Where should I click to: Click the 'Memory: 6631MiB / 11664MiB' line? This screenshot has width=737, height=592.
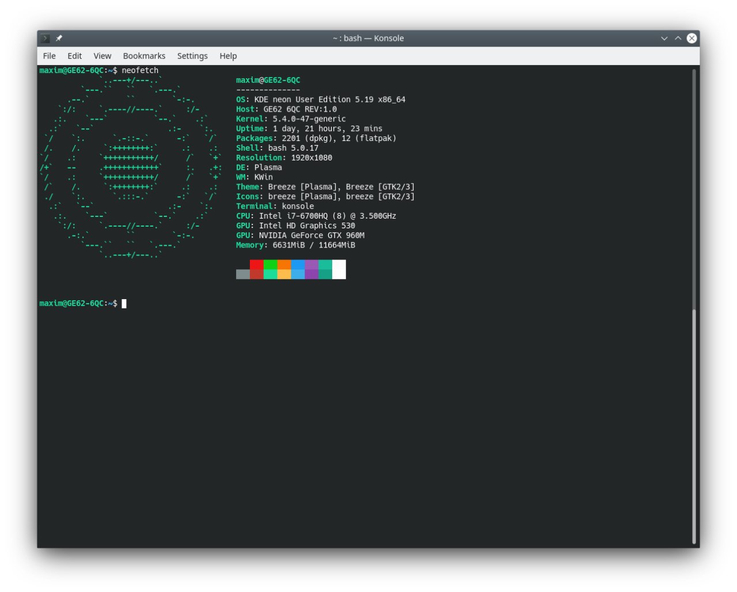295,245
